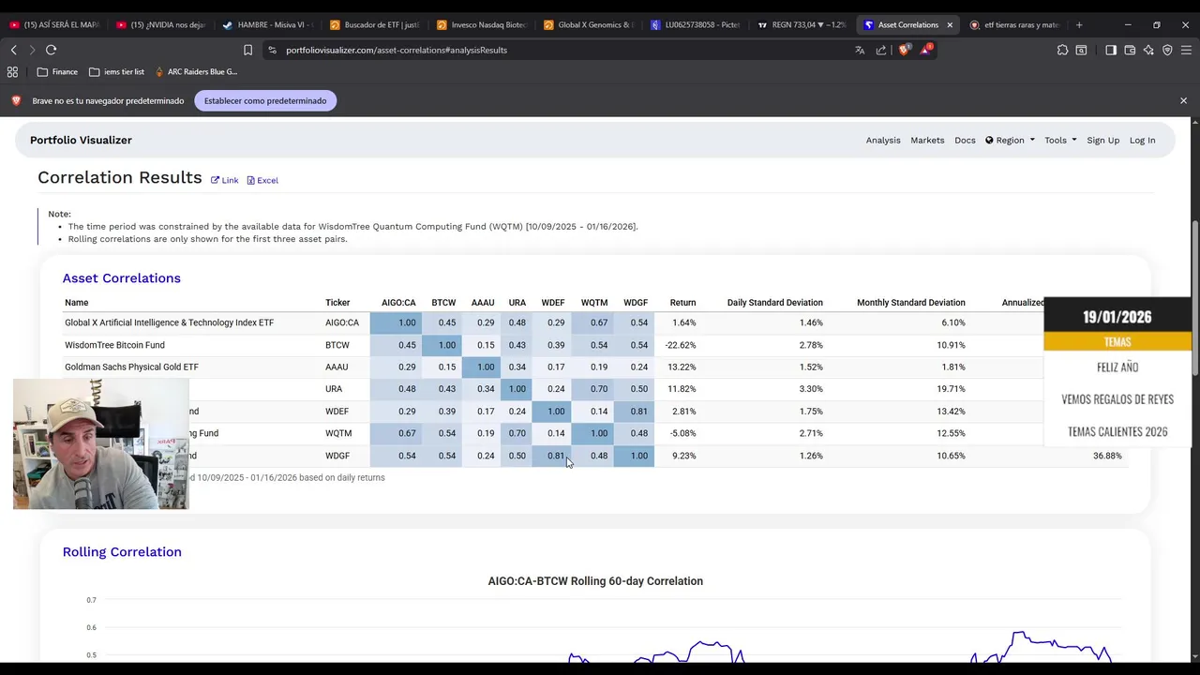
Task: Expand the Tools dropdown menu
Action: point(1060,141)
